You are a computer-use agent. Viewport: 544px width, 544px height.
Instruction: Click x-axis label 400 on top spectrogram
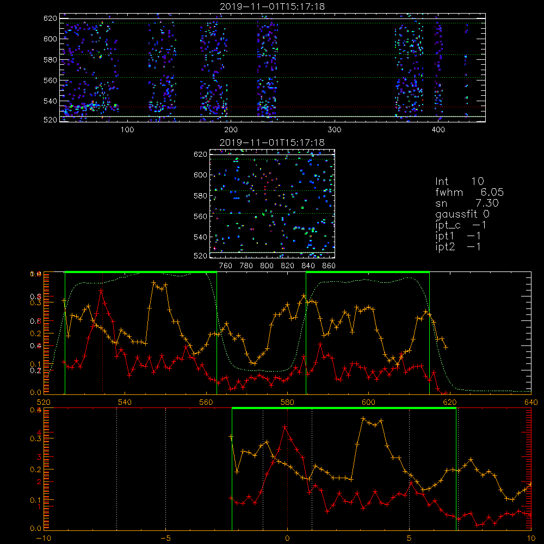tap(438, 130)
